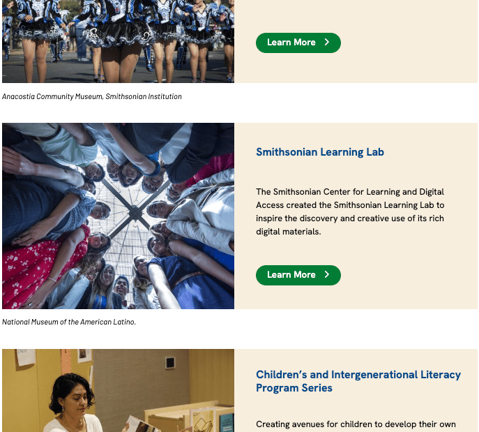The width and height of the screenshot is (479, 432).
Task: Select the photo of people huddled in circle
Action: [119, 216]
